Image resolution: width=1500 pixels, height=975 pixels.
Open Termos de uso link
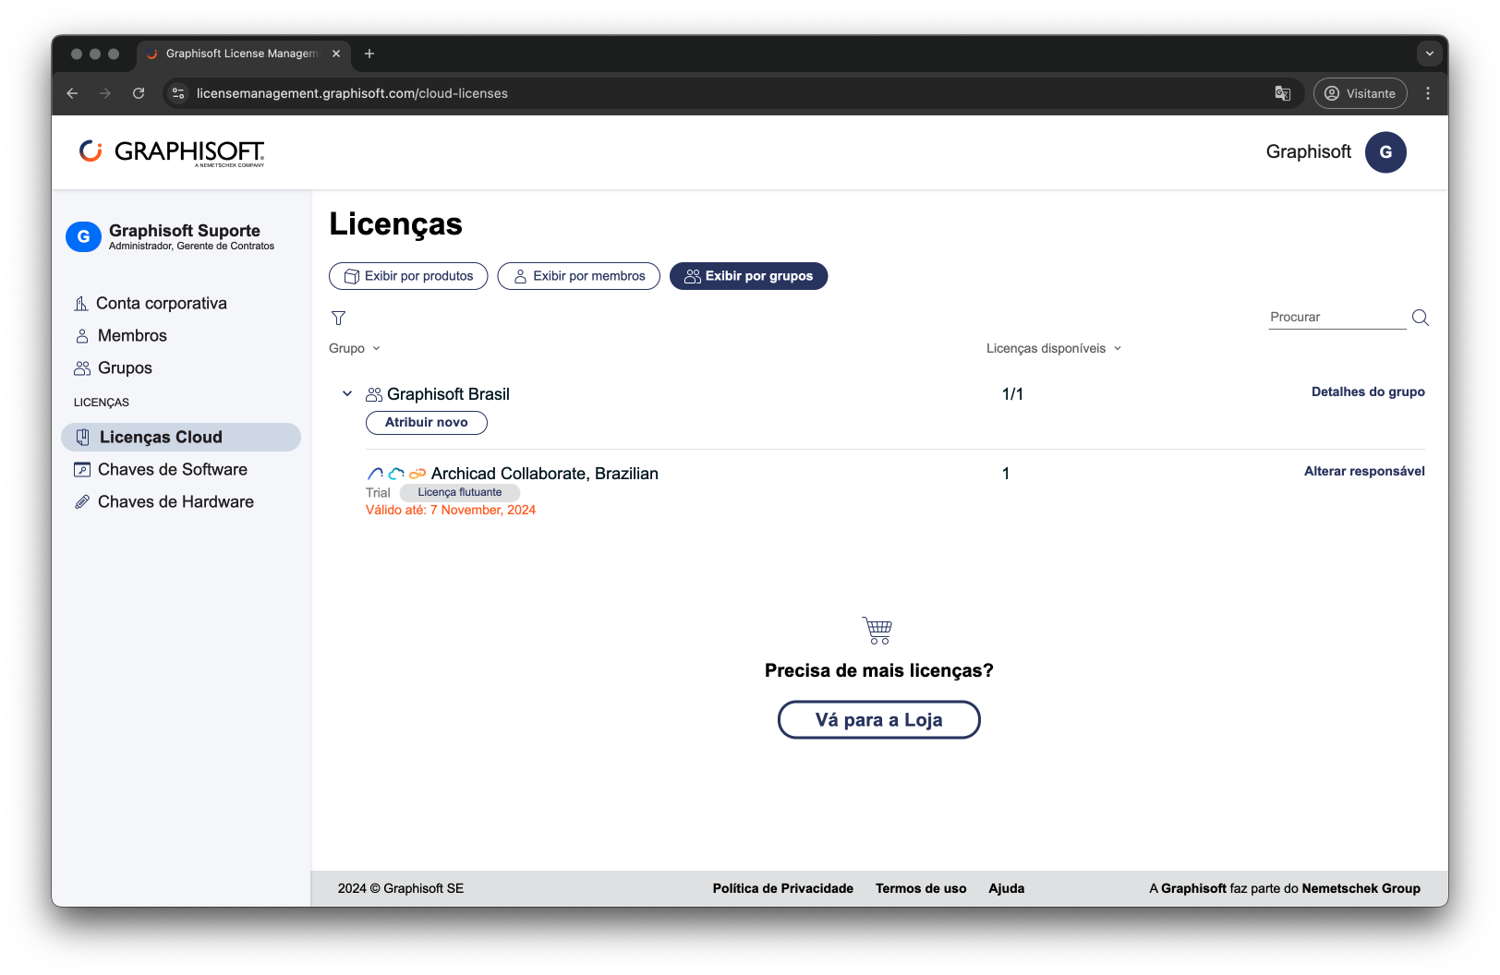point(921,888)
